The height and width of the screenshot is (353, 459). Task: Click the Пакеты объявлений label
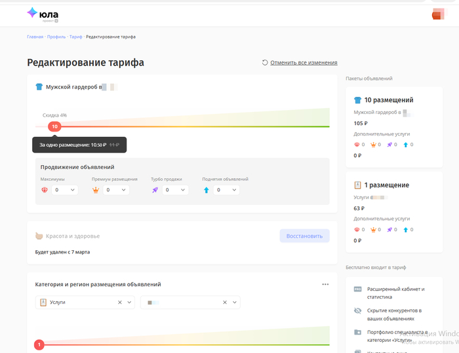click(x=369, y=79)
